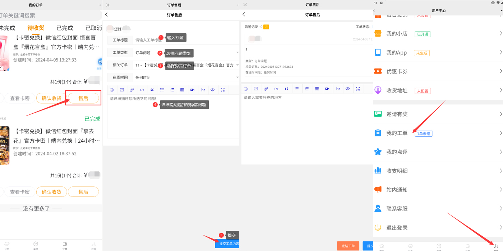
Task: Insert link in the ticket submit form editor
Action: click(132, 90)
